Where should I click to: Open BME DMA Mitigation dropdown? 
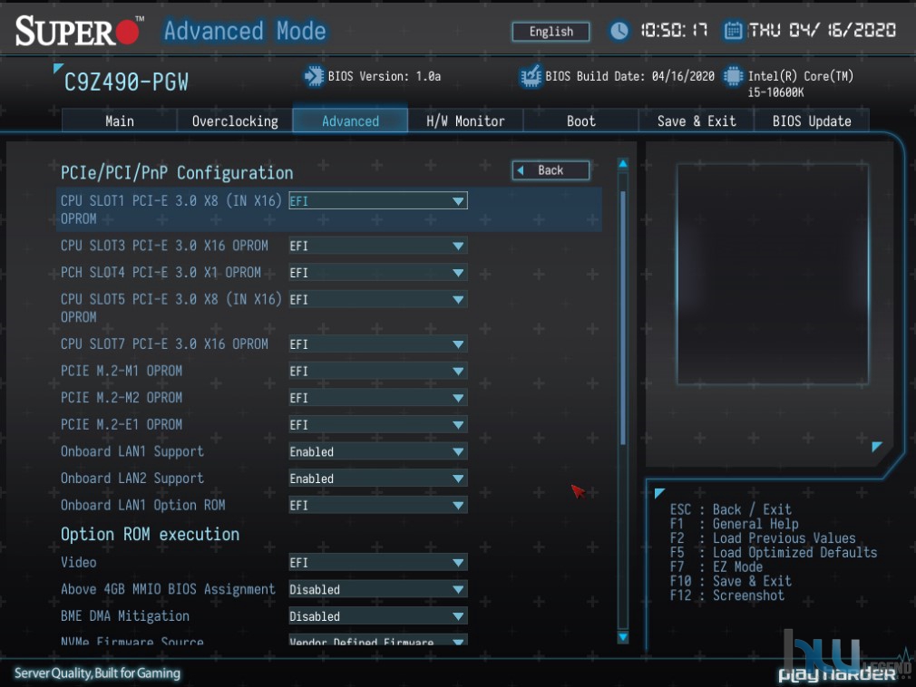[378, 616]
